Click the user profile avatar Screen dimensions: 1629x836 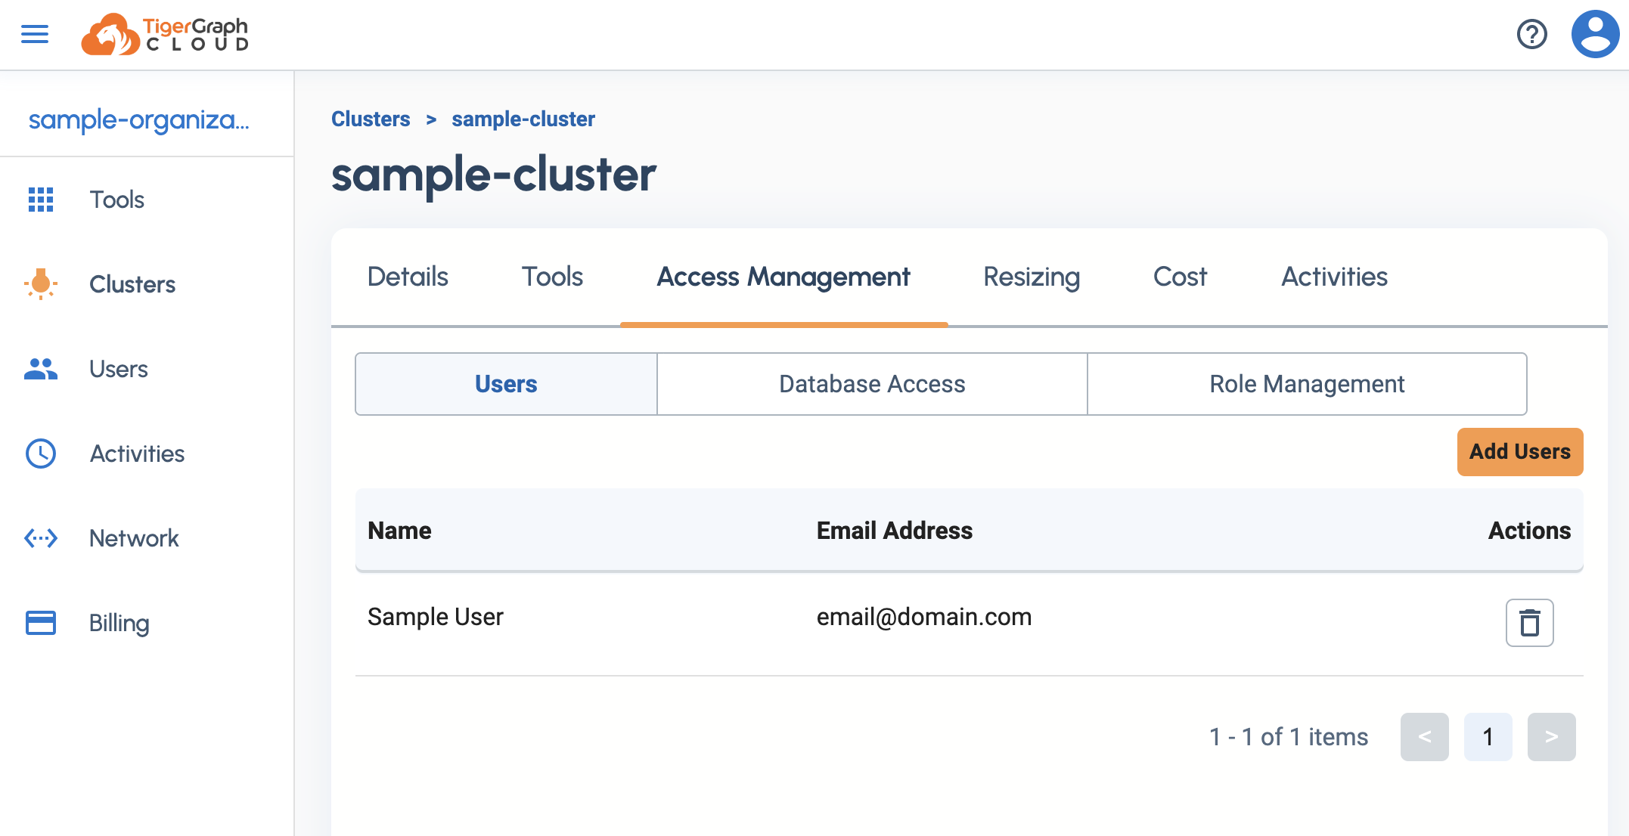point(1594,34)
